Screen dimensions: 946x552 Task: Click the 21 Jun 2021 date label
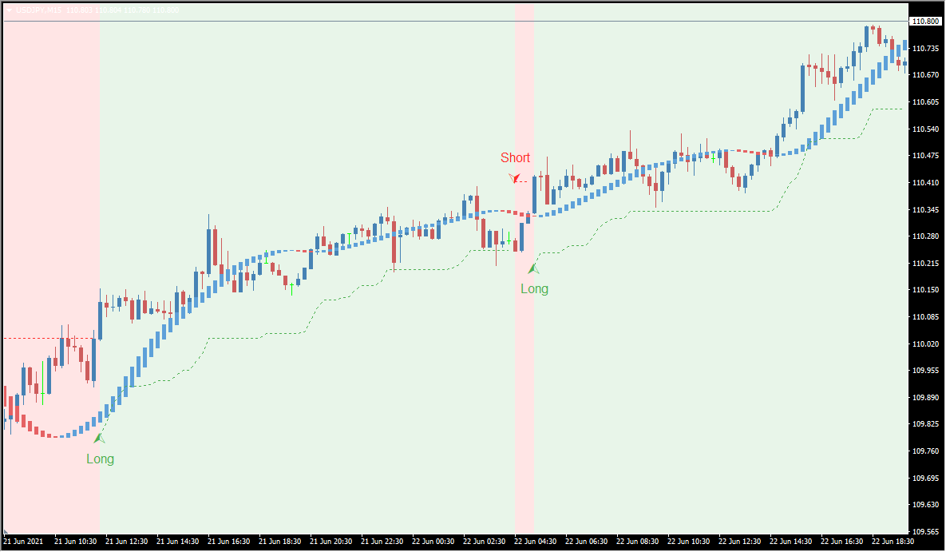pos(24,541)
